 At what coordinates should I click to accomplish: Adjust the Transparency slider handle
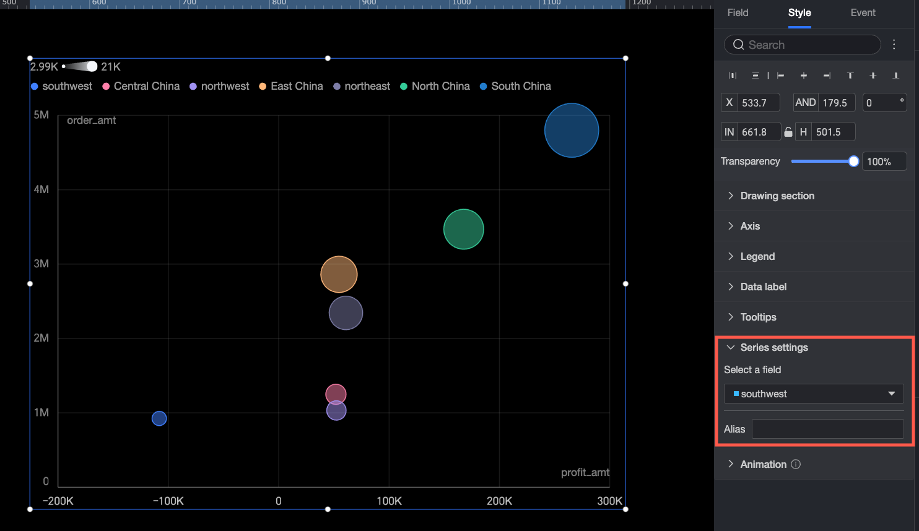point(854,162)
